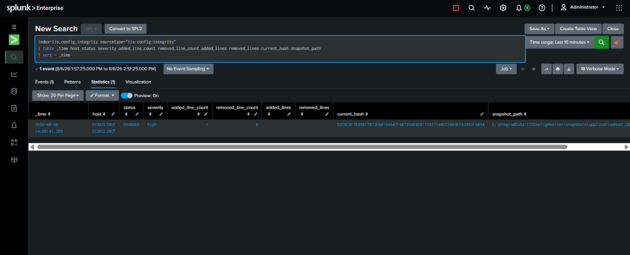Click the horizontal scrollbar thumb
The height and width of the screenshot is (255, 630).
[x=302, y=147]
